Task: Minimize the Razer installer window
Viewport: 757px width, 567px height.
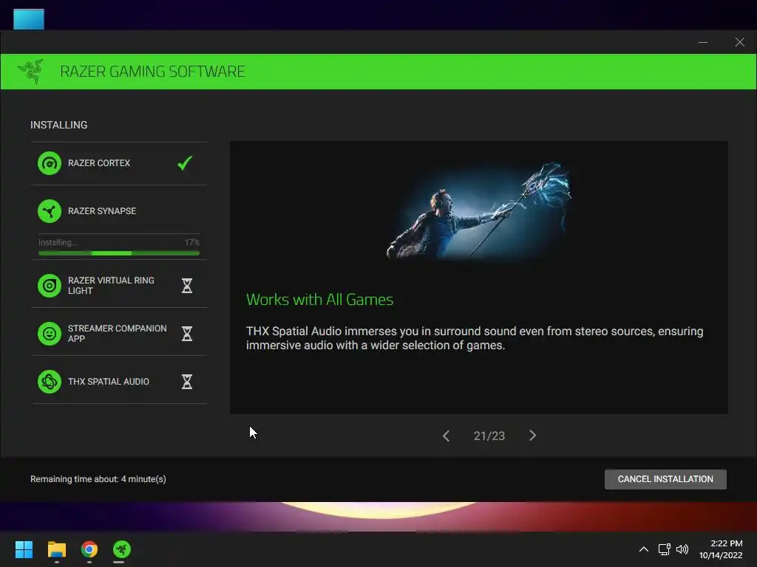Action: tap(703, 42)
